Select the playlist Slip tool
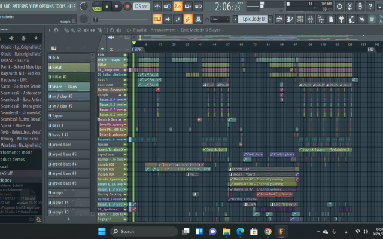Image resolution: width=383 pixels, height=239 pixels. tap(93, 30)
